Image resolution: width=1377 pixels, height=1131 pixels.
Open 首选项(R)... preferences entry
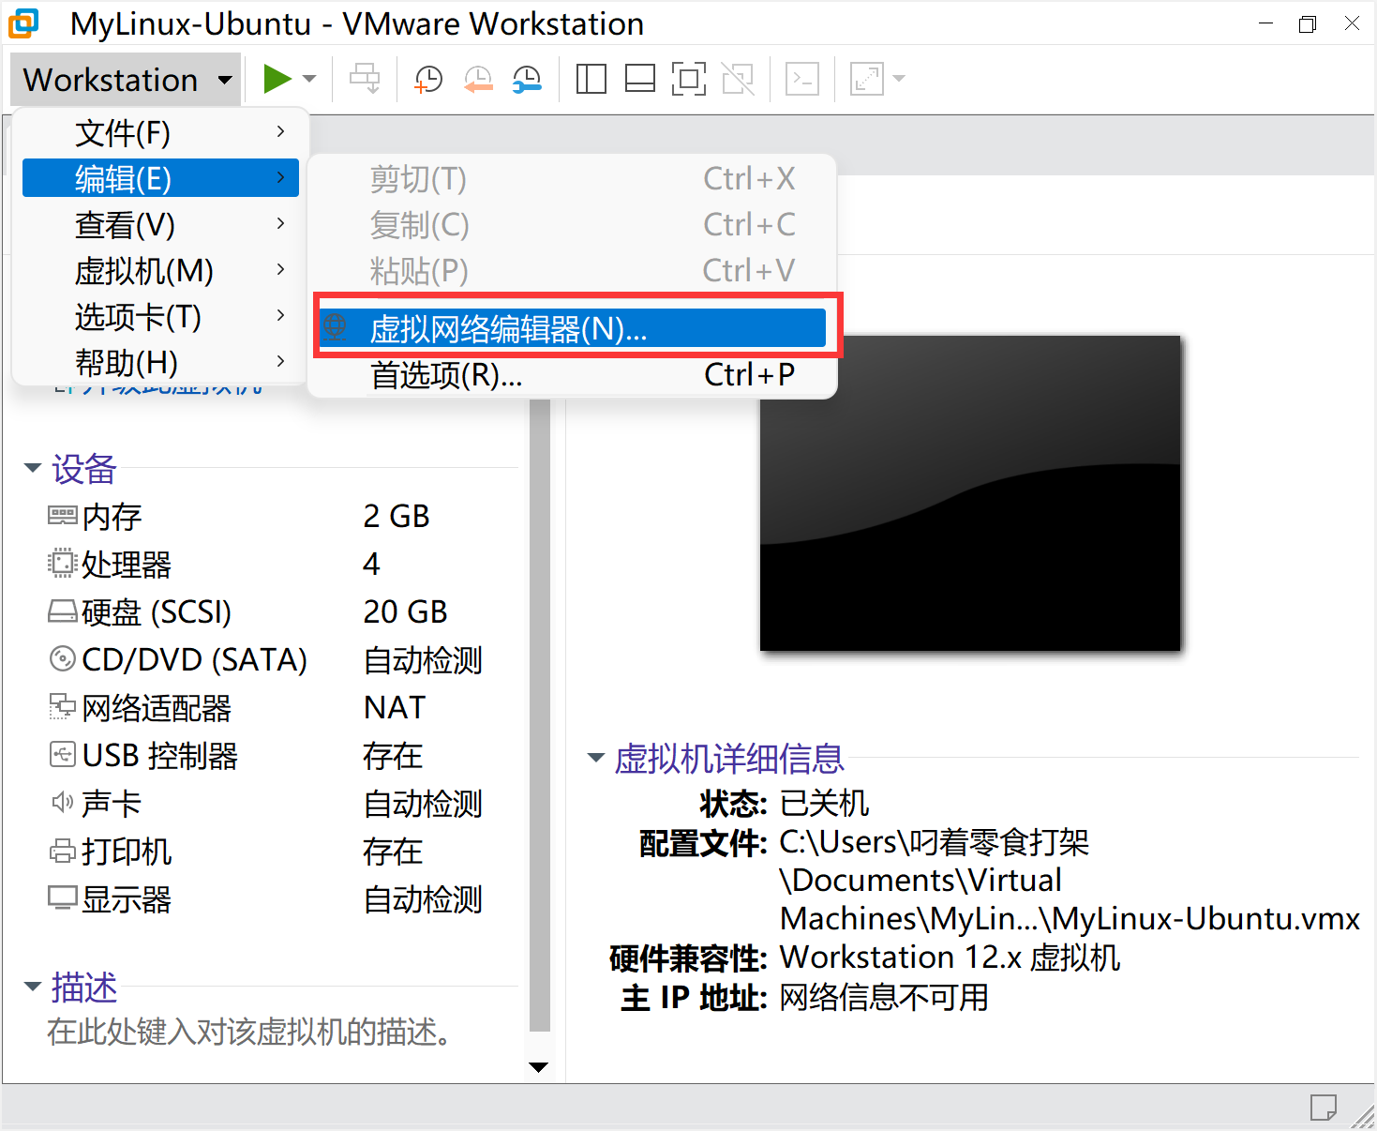(x=573, y=374)
